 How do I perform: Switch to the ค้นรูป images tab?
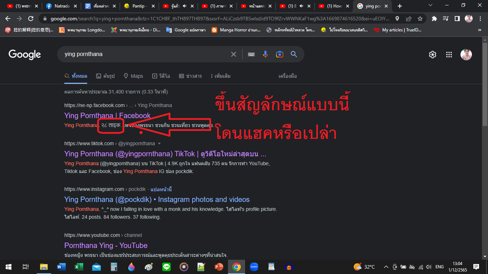click(105, 76)
